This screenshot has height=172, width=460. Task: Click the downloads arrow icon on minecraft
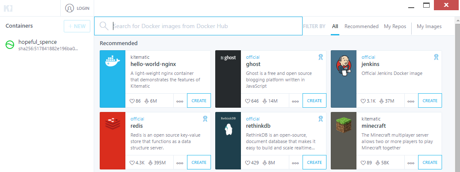pyautogui.click(x=377, y=163)
